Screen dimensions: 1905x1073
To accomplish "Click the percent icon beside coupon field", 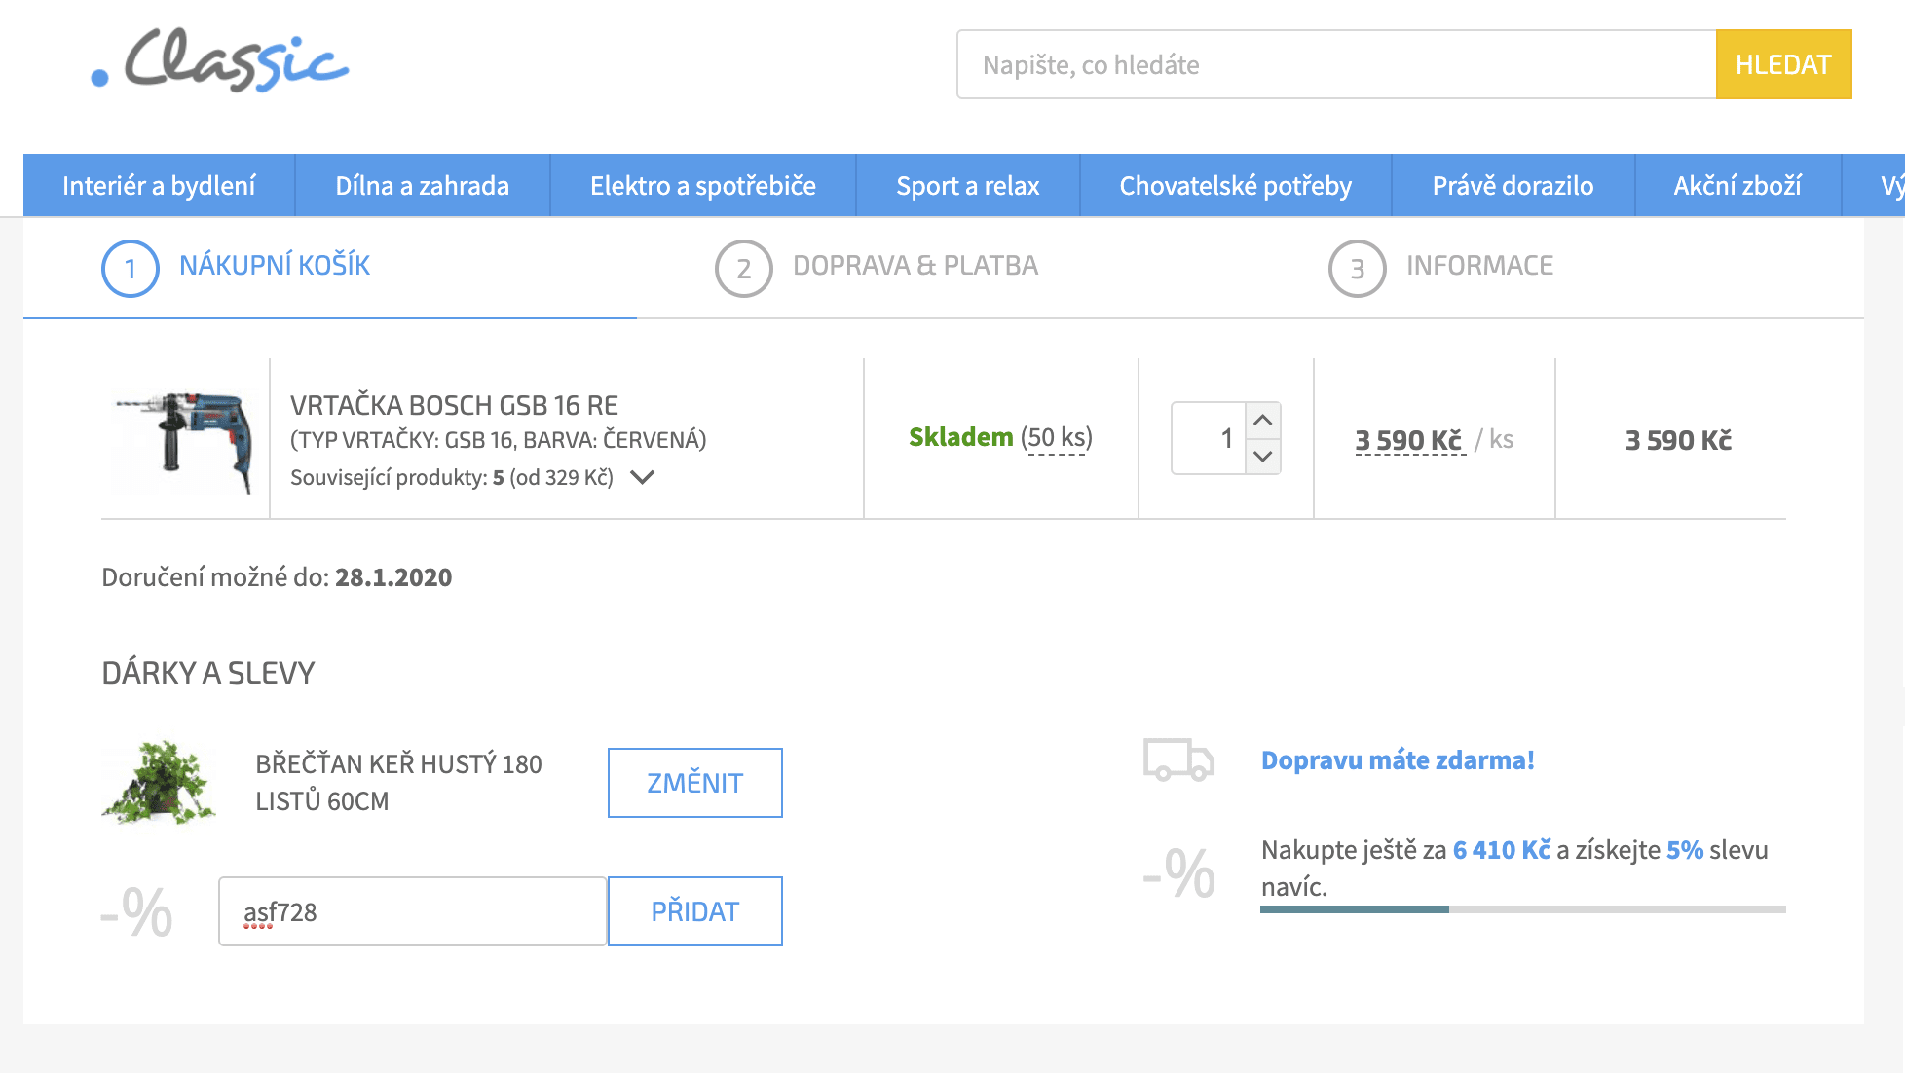I will click(138, 912).
